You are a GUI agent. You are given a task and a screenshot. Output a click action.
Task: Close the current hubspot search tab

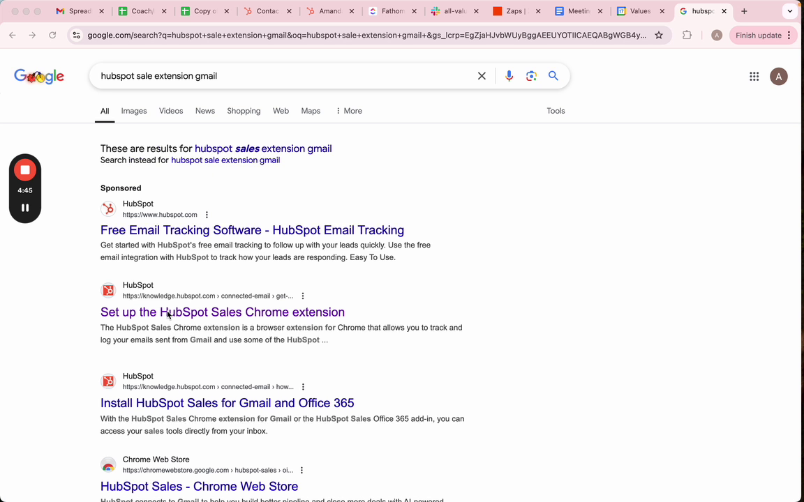(724, 11)
